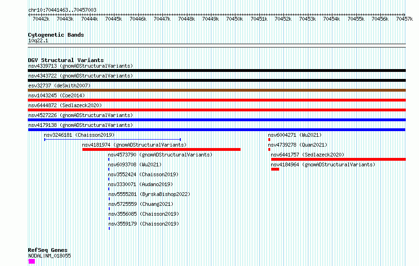The height and width of the screenshot is (266, 419).
Task: Click the 10q22.1 cytogenetic band label
Action: tap(38, 40)
